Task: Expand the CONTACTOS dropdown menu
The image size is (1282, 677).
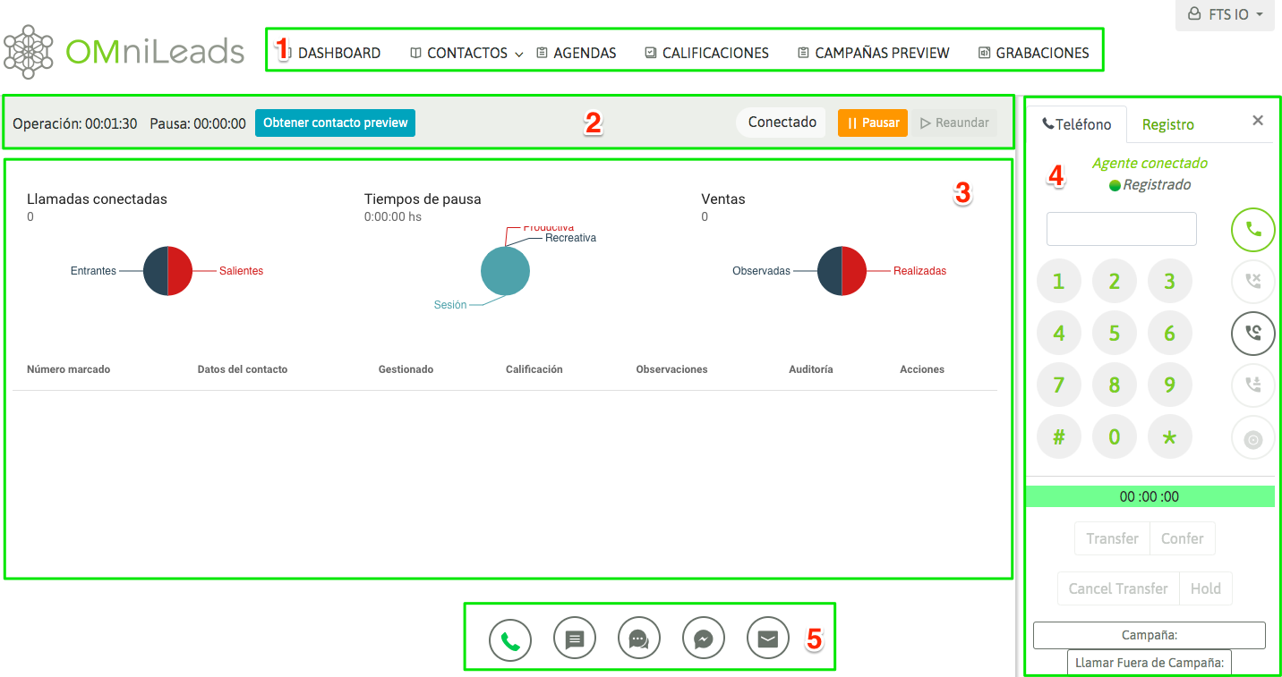Action: (x=466, y=54)
